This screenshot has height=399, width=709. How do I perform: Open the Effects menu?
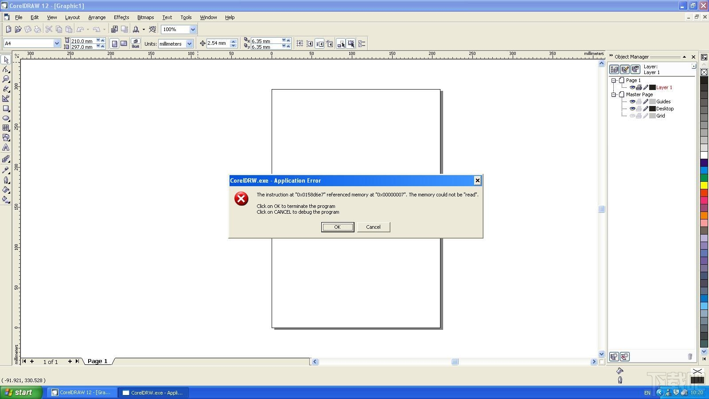tap(121, 17)
